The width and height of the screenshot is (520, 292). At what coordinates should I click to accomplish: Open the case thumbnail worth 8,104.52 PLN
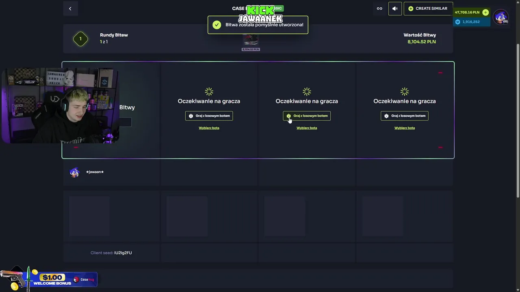(251, 42)
